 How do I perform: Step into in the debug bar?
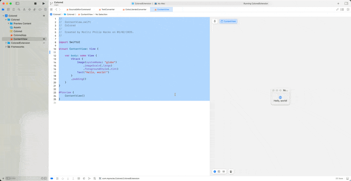[x=68, y=178]
